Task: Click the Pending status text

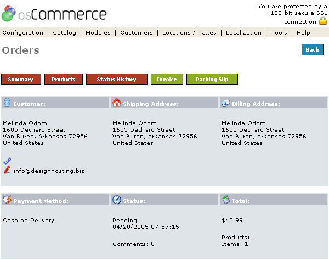Action: pos(124,221)
